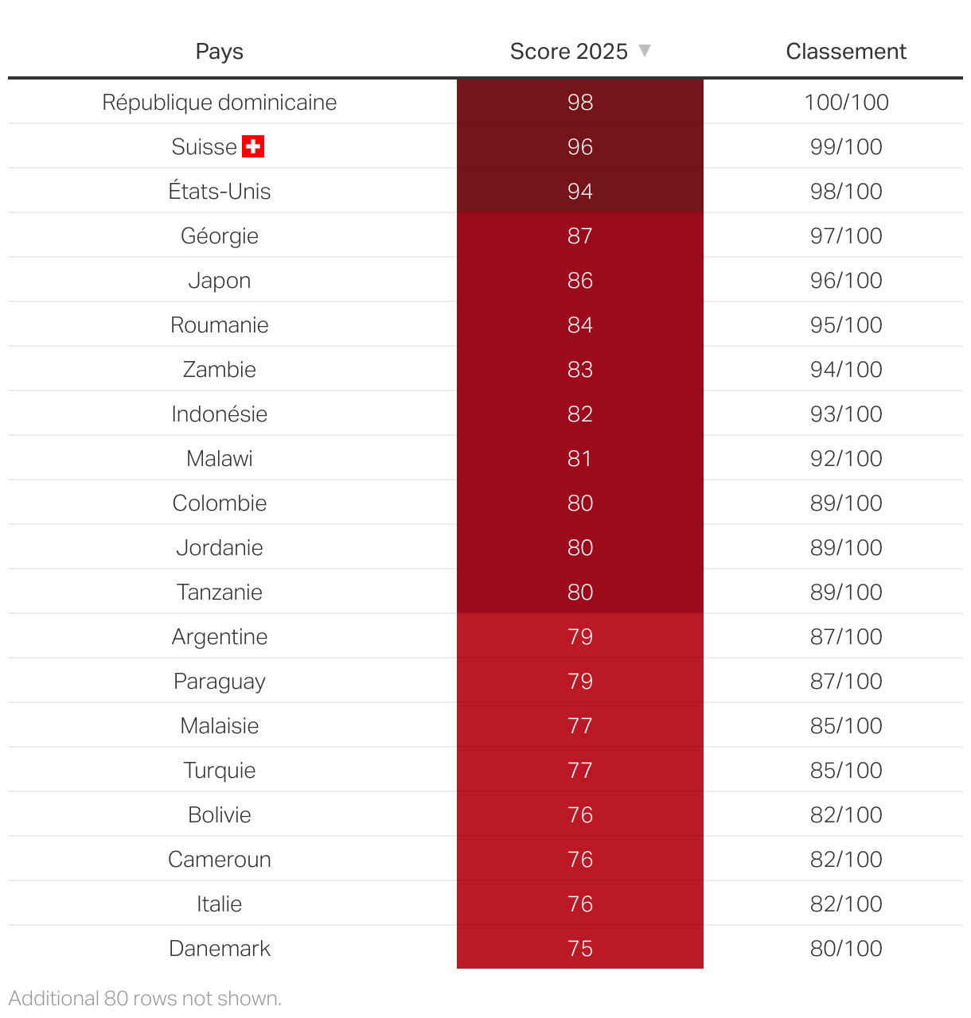Select the Turquie country cell
Image resolution: width=971 pixels, height=1018 pixels.
click(219, 771)
